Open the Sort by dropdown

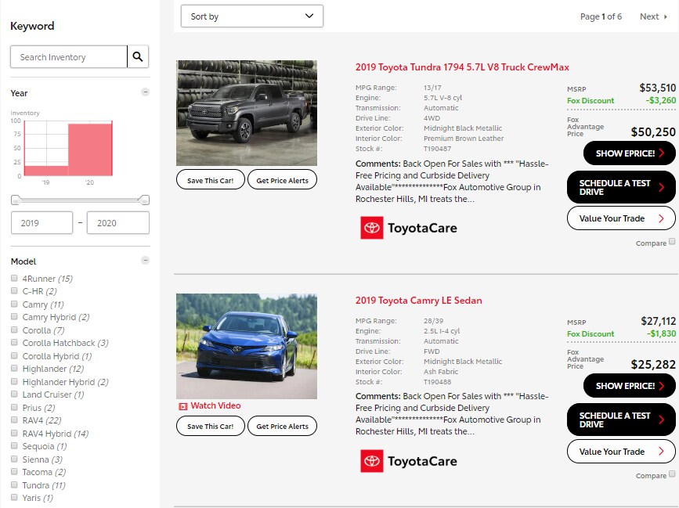click(252, 16)
